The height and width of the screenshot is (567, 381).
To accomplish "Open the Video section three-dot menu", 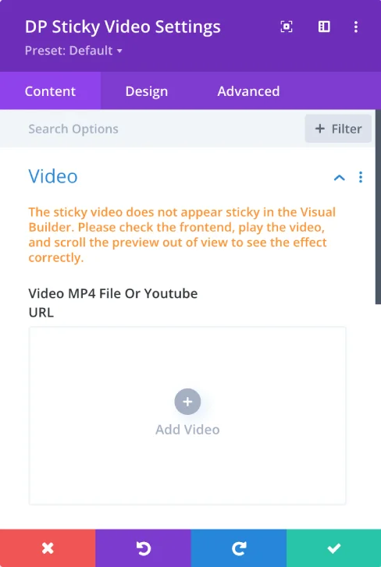I will (361, 177).
